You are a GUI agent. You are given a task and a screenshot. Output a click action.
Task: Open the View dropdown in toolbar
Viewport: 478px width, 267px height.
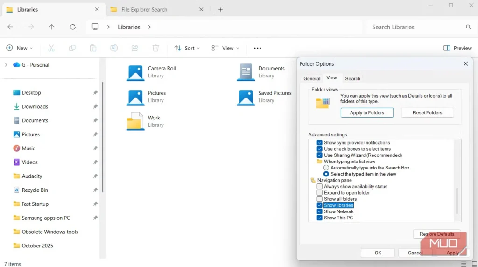[225, 48]
